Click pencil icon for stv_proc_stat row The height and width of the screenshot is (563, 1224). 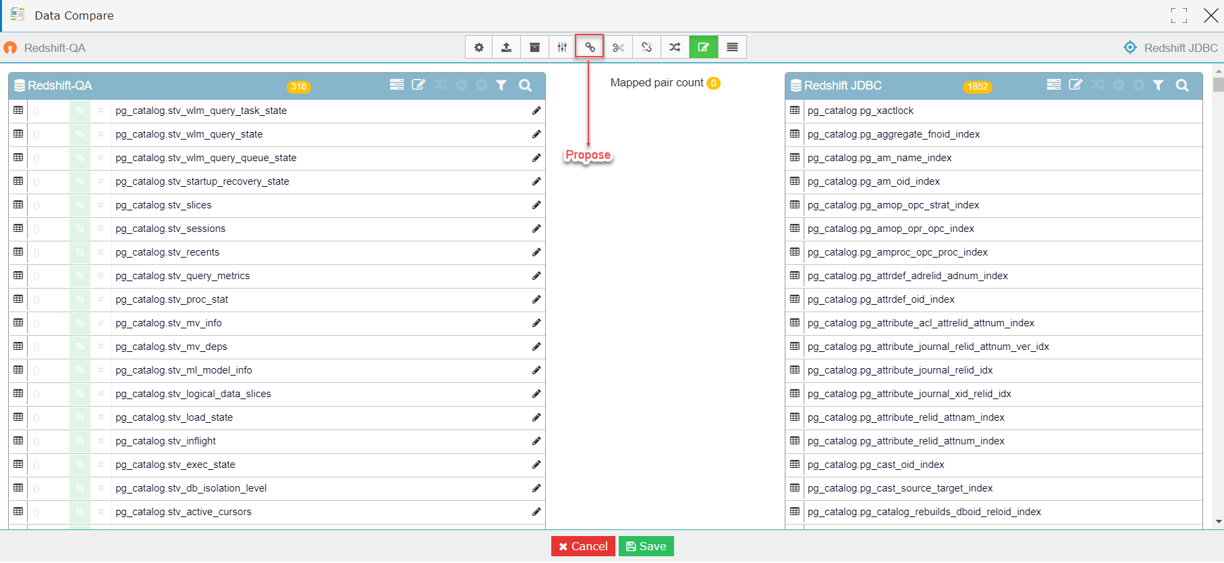point(536,299)
